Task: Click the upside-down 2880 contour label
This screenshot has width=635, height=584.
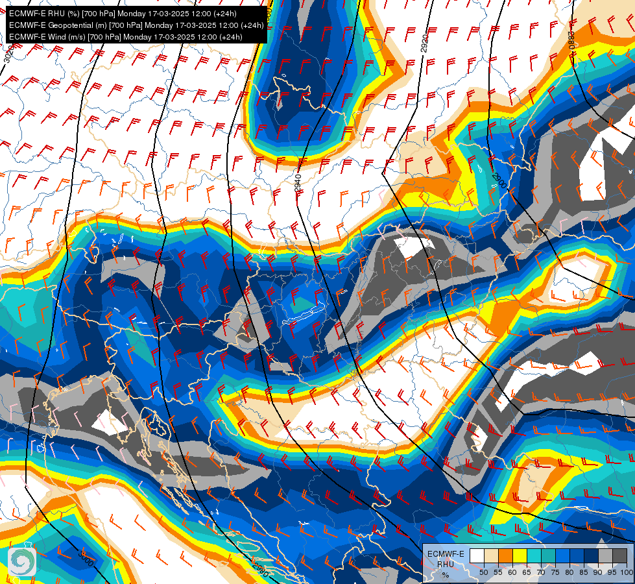Action: pyautogui.click(x=571, y=40)
